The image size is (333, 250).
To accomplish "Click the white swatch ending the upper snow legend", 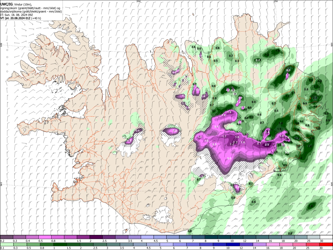I will click(x=326, y=237).
